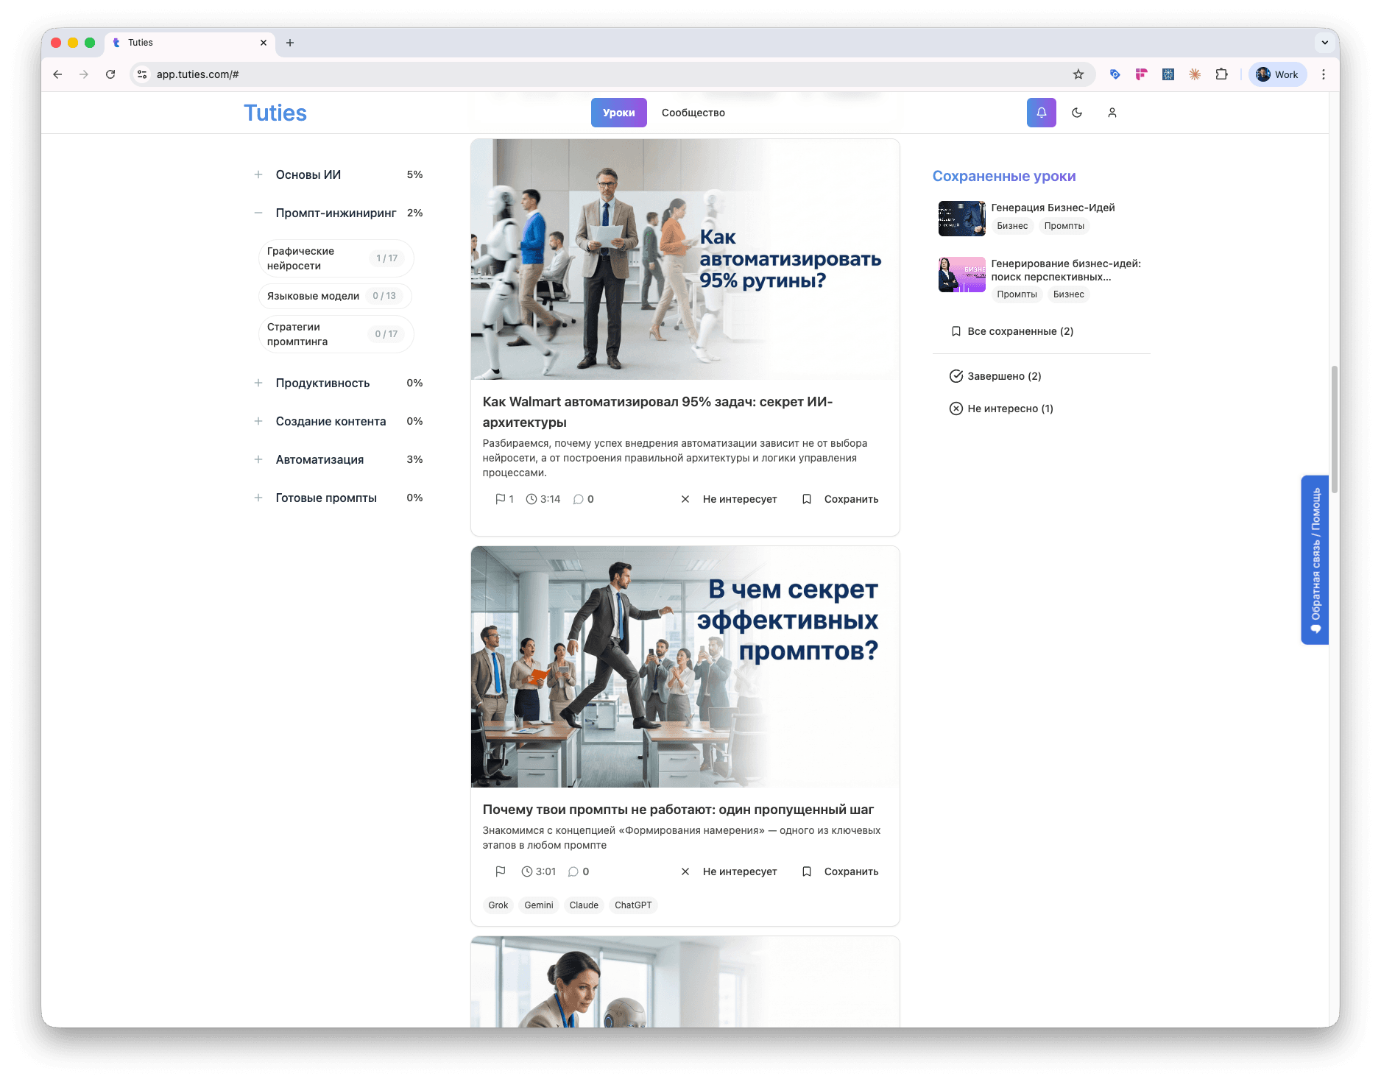The width and height of the screenshot is (1381, 1082).
Task: Toggle dark theme with the moon icon
Action: [x=1077, y=113]
